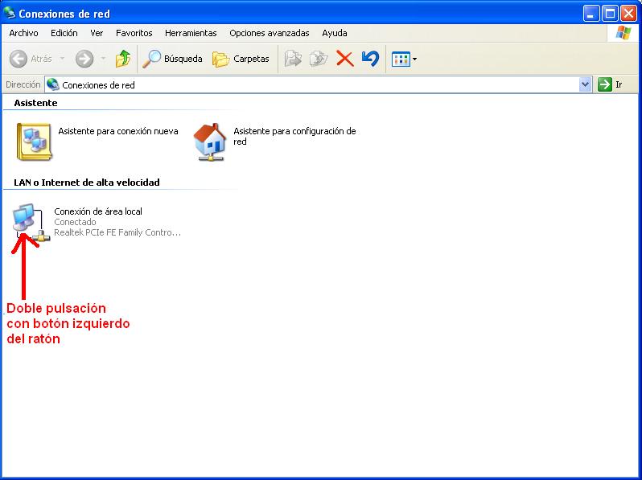The image size is (642, 480).
Task: Minimize the Conexiones de red window
Action: (591, 14)
